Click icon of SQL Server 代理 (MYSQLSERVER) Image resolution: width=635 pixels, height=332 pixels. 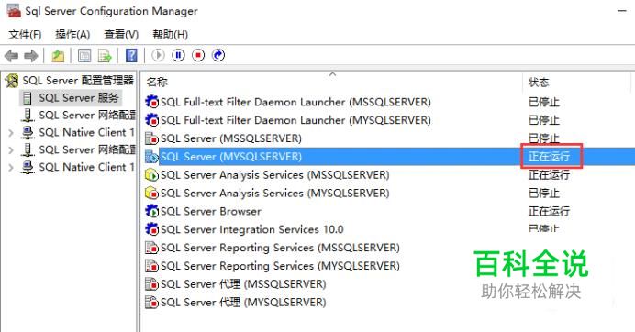coord(151,302)
